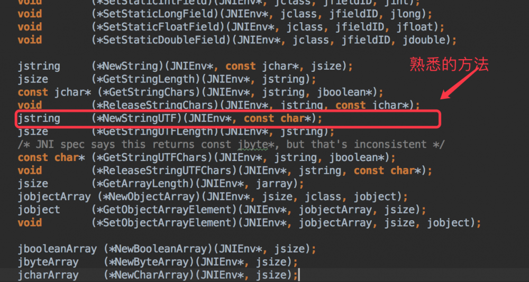Image resolution: width=529 pixels, height=282 pixels.
Task: Click the SetStaticLongField function name
Action: 161,14
